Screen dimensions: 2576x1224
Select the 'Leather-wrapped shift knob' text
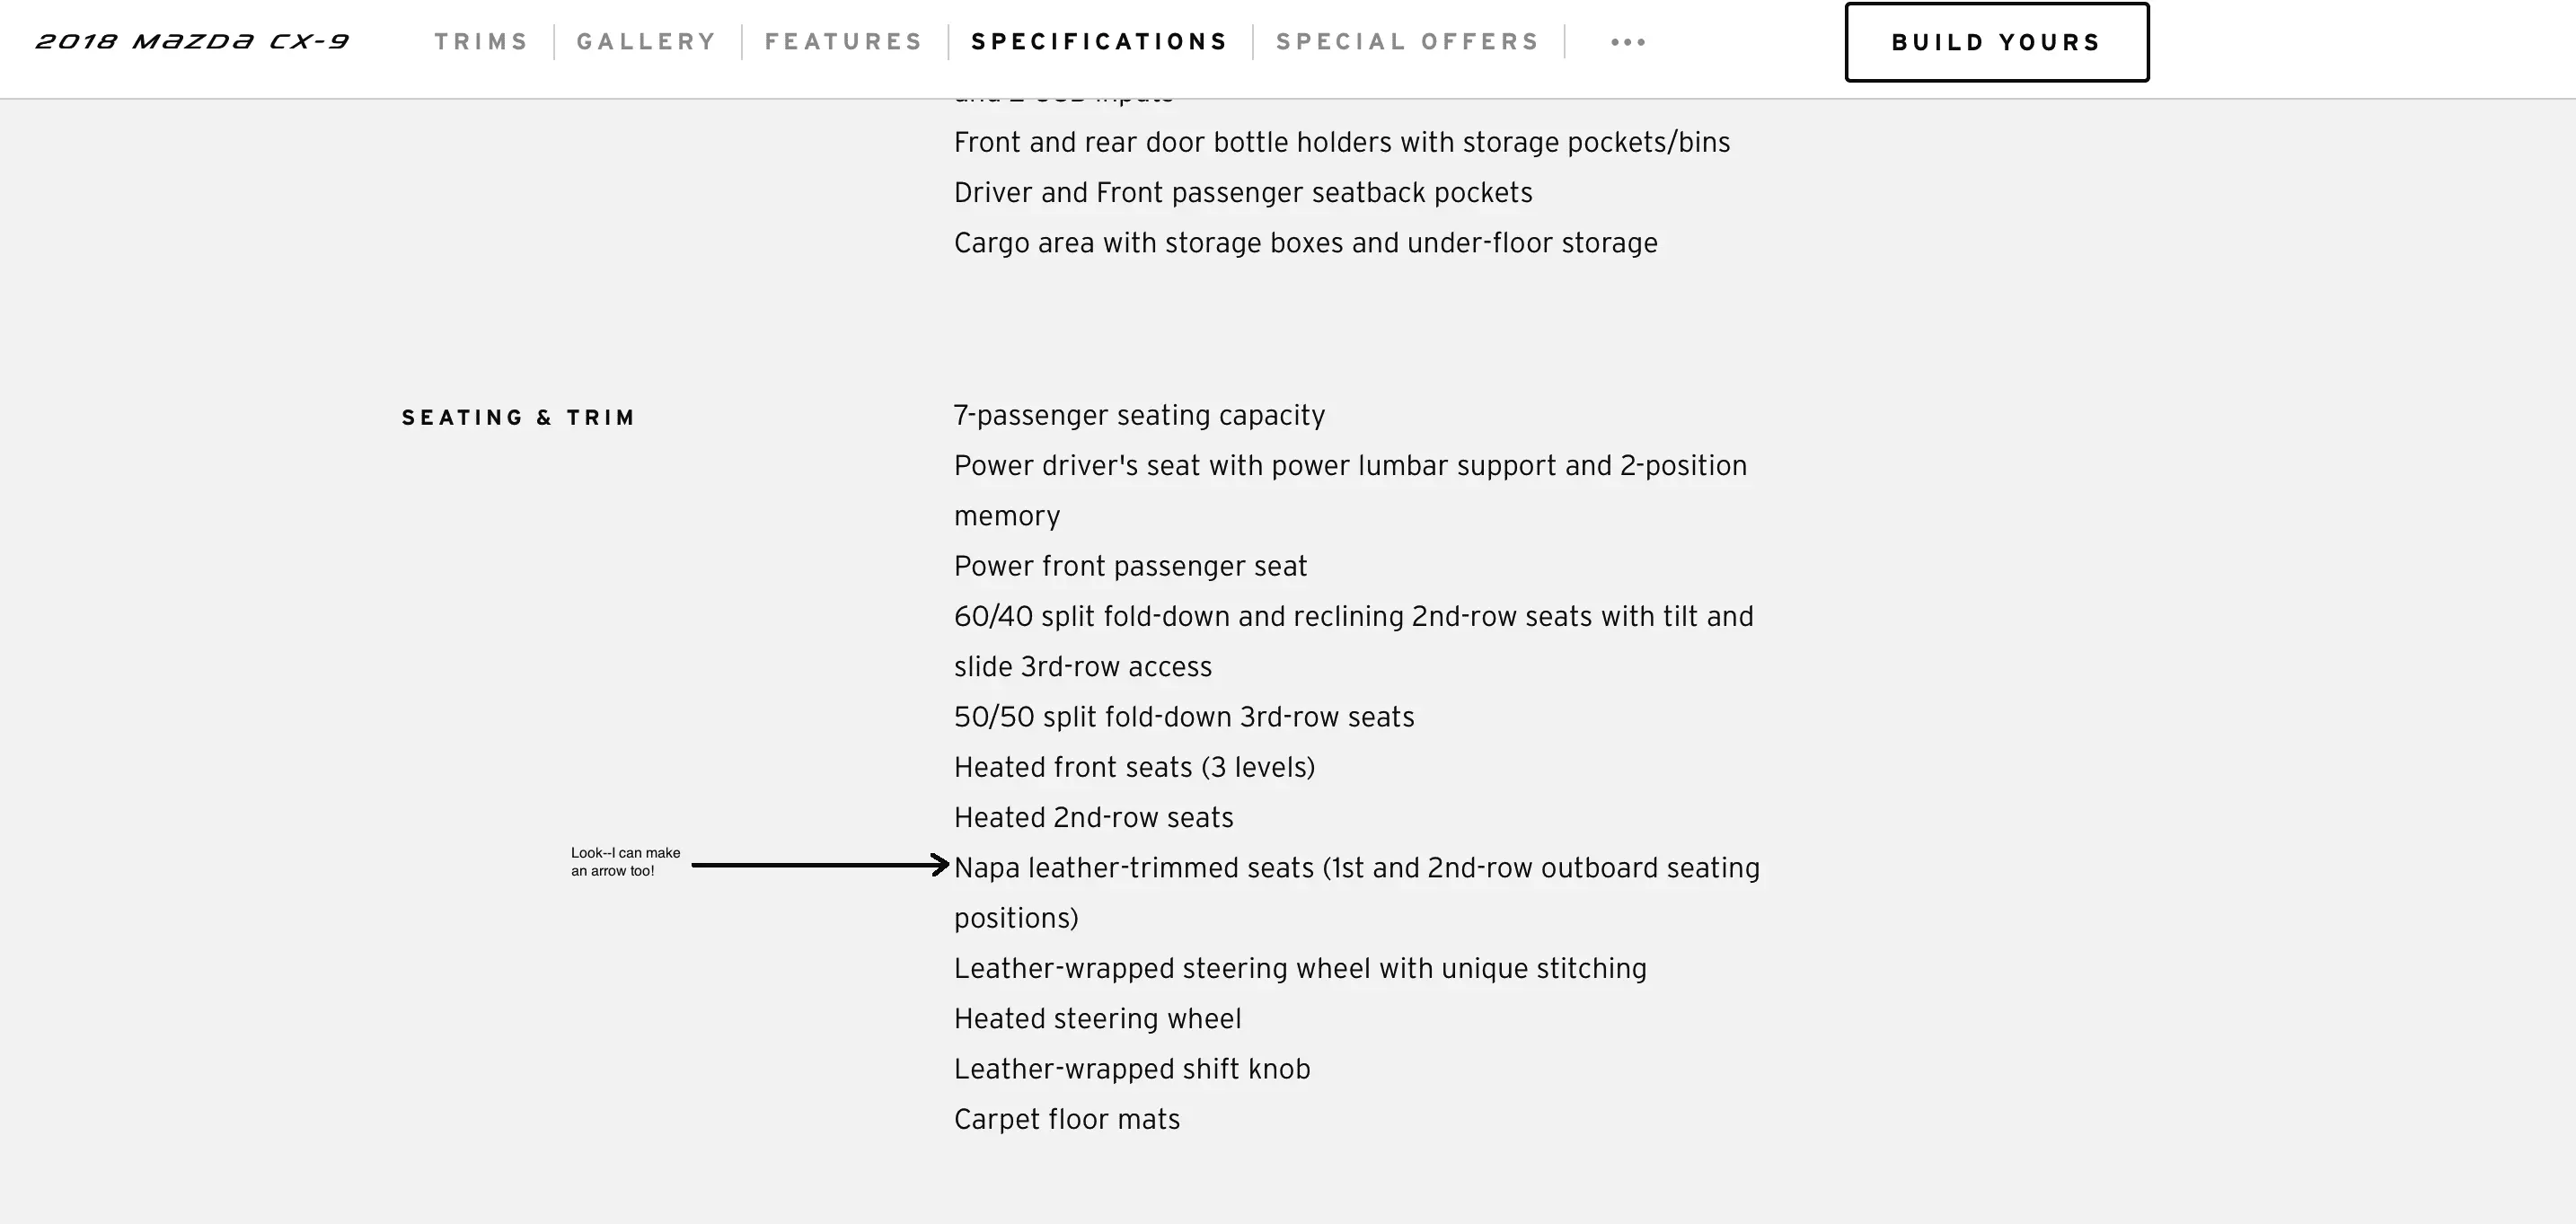(x=1131, y=1069)
